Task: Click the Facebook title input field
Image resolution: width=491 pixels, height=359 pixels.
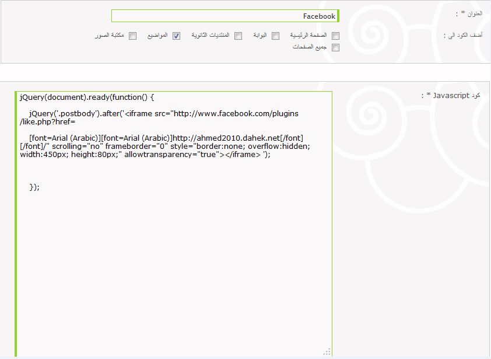Action: tap(225, 16)
